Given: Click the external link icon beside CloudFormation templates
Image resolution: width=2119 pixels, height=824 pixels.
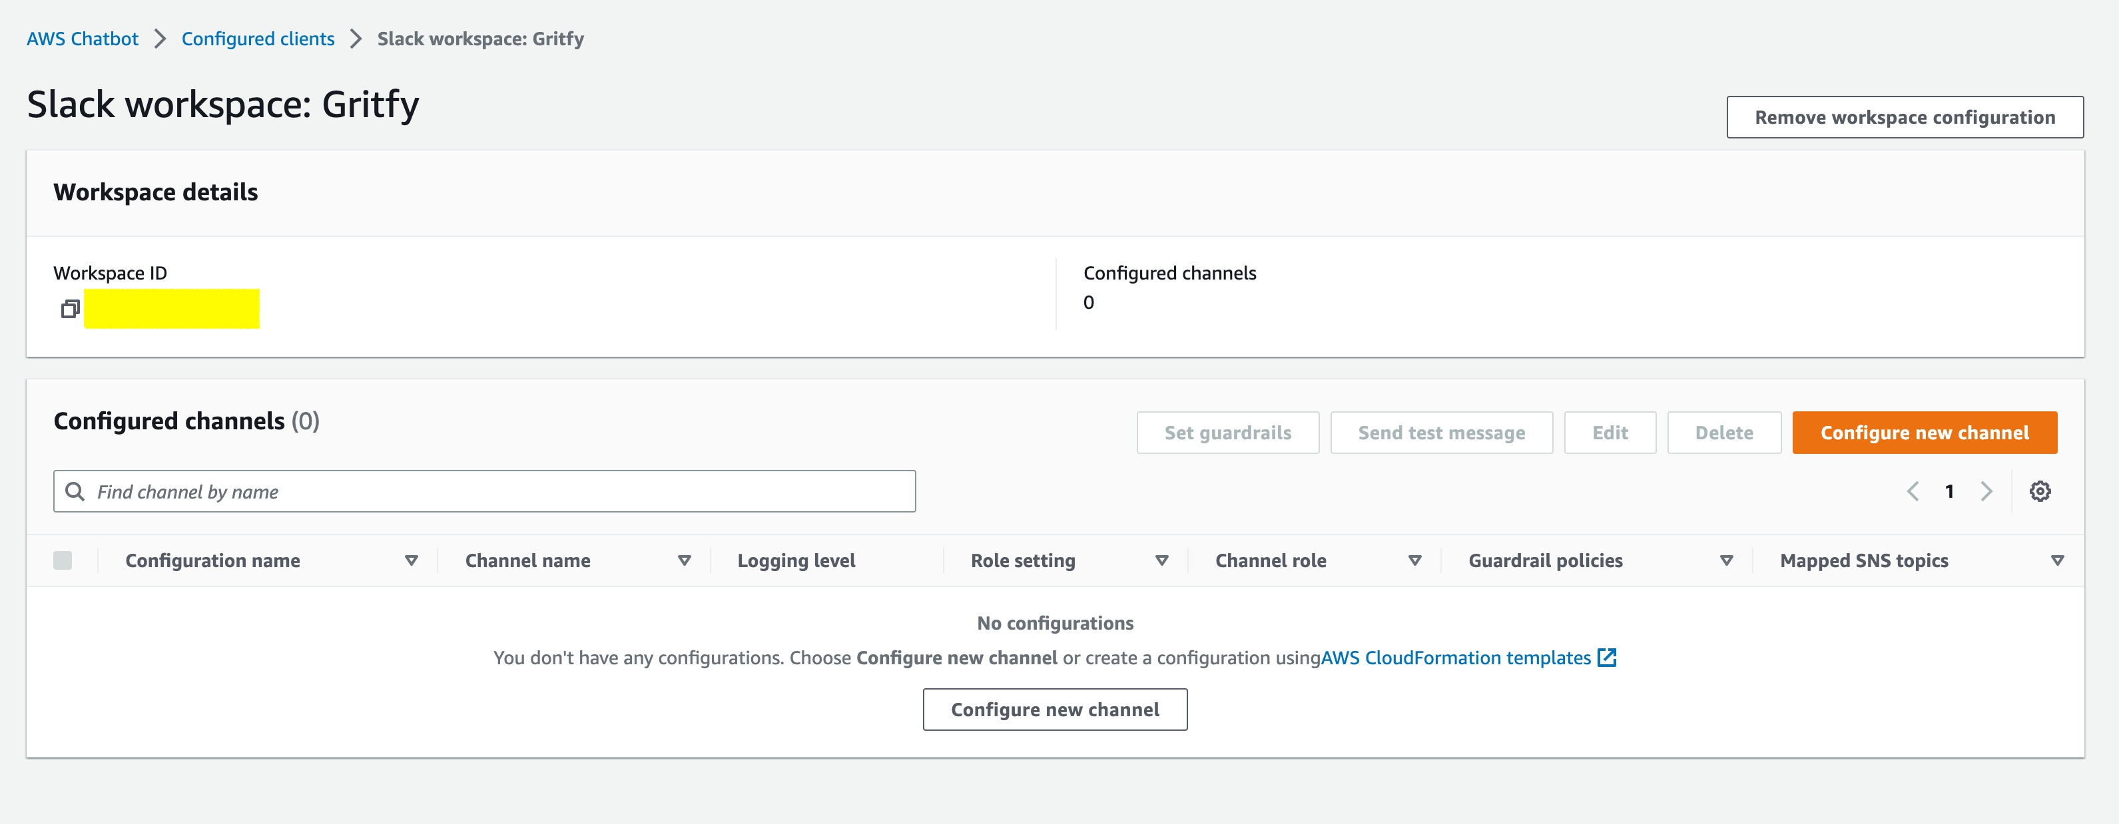Looking at the screenshot, I should point(1606,657).
